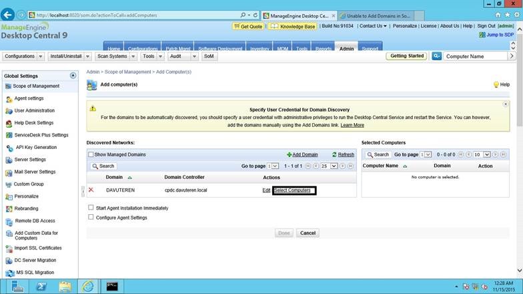Open the MDM tab

(283, 47)
